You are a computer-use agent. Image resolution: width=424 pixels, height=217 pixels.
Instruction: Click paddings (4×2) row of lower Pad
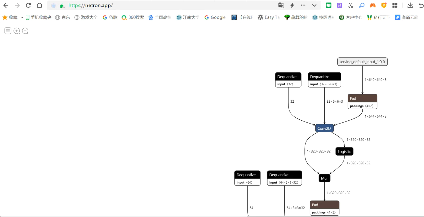[325, 212]
